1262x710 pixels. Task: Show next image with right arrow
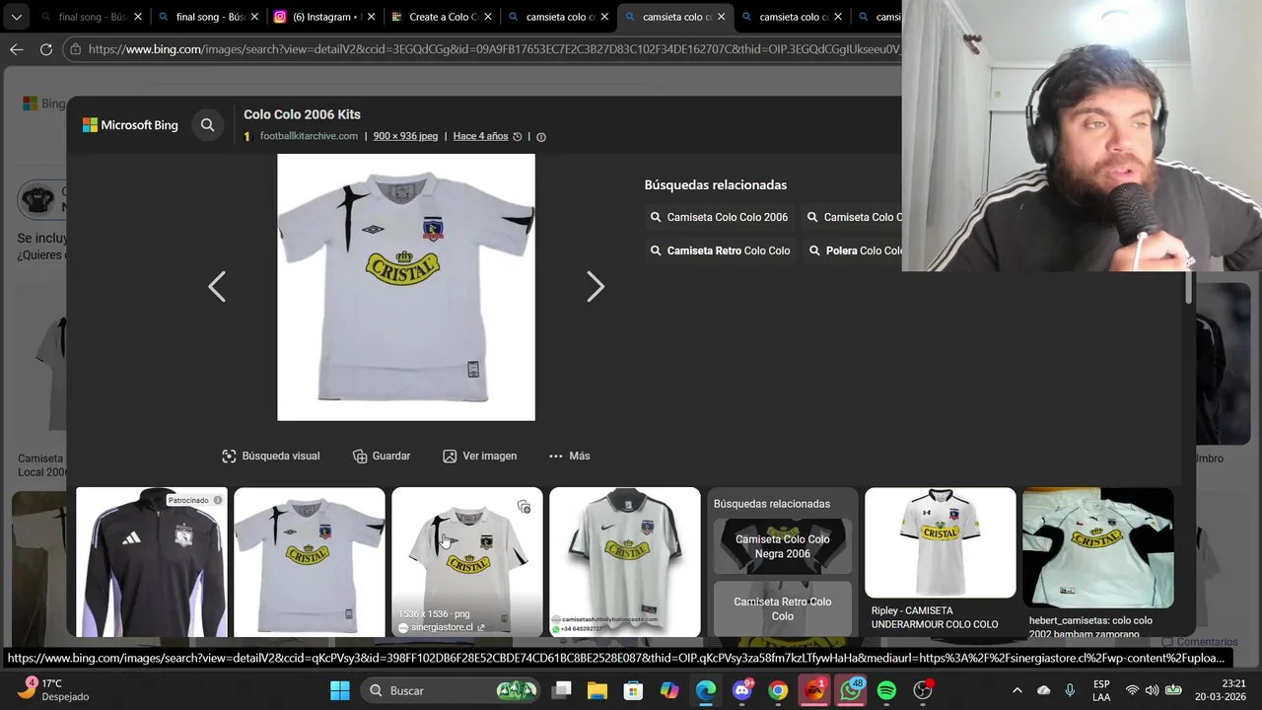coord(596,287)
